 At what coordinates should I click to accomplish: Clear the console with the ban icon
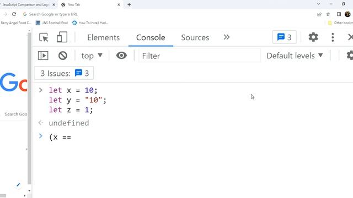click(x=63, y=56)
